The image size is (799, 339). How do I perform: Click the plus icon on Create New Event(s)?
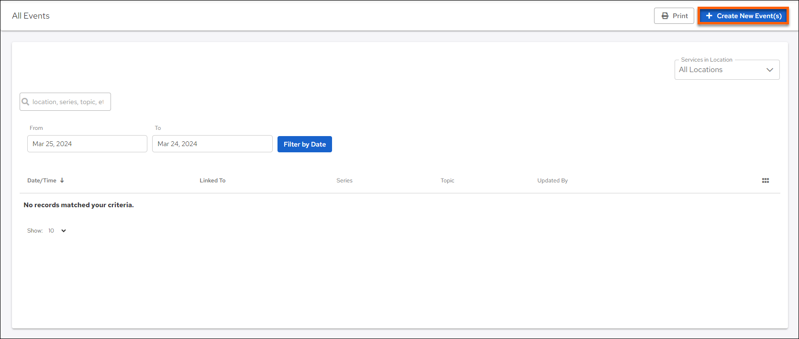pos(709,16)
